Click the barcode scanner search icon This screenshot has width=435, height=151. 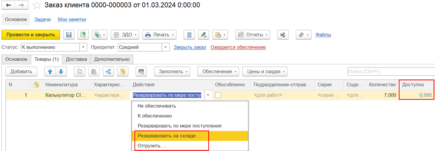pos(141,71)
